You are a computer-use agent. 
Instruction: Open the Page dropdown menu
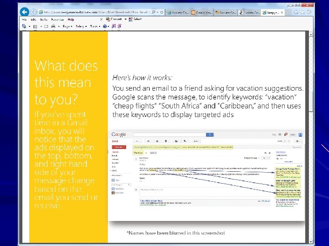[x=67, y=26]
